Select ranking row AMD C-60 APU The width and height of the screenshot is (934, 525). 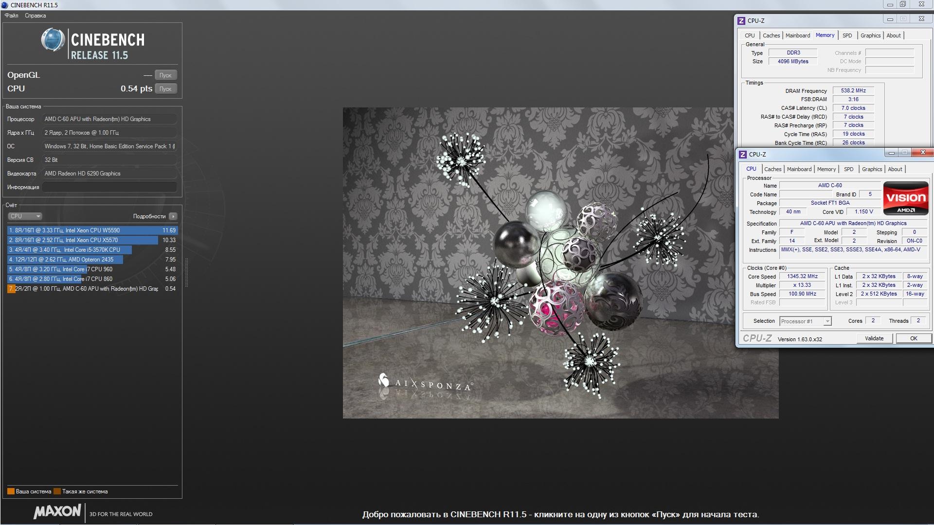92,289
